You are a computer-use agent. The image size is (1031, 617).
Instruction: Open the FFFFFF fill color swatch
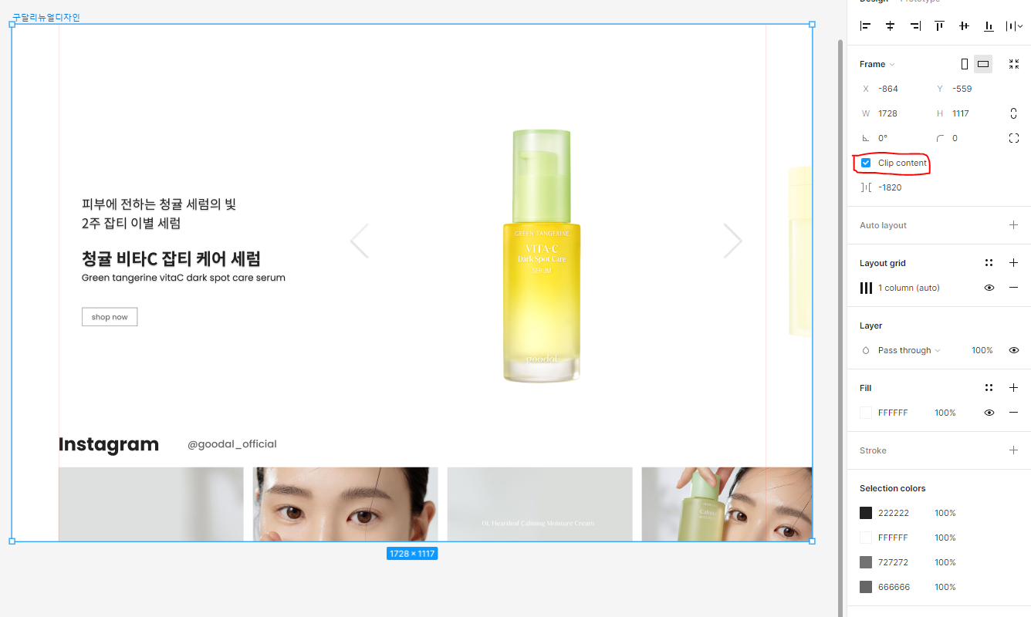coord(866,413)
